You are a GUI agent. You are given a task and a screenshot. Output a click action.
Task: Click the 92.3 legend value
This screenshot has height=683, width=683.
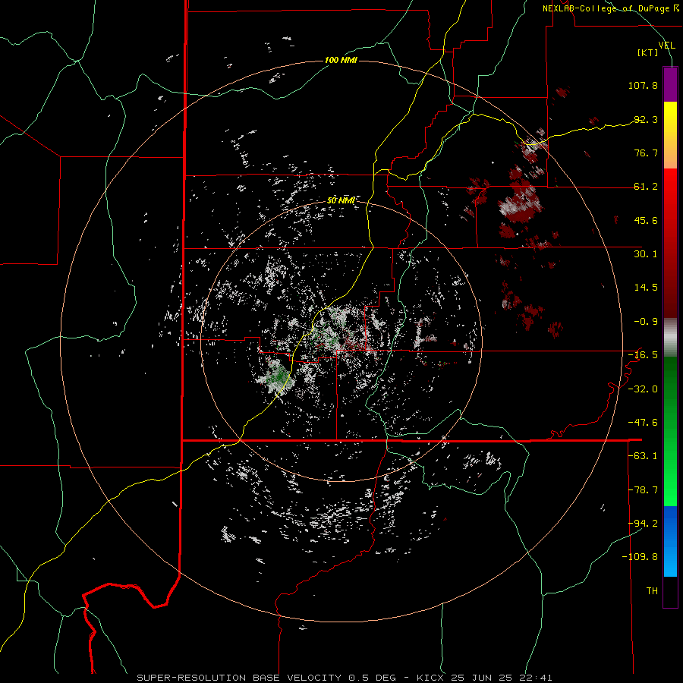point(646,119)
